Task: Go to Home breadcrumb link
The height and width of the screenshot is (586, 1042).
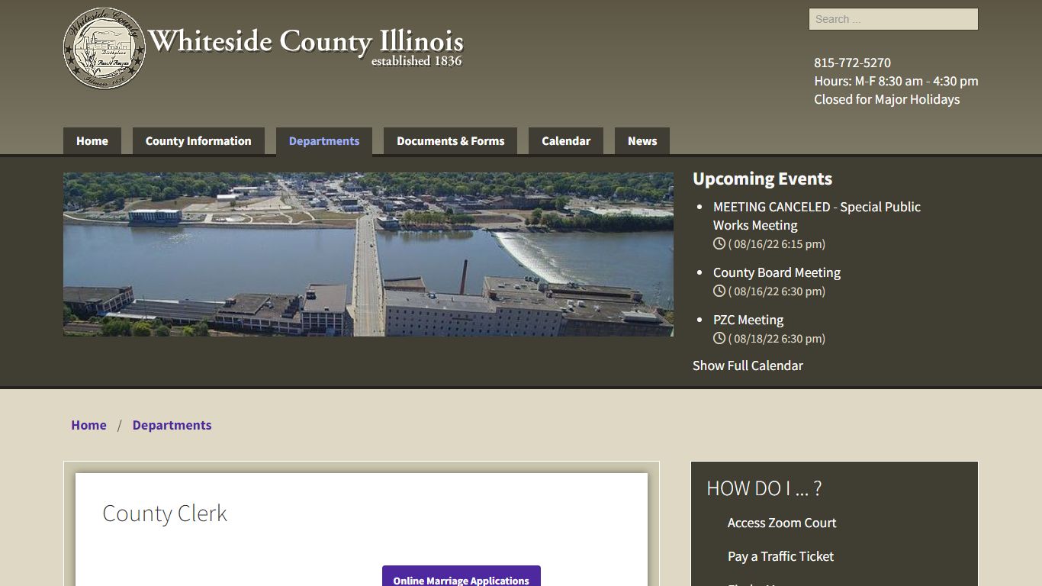Action: click(88, 425)
